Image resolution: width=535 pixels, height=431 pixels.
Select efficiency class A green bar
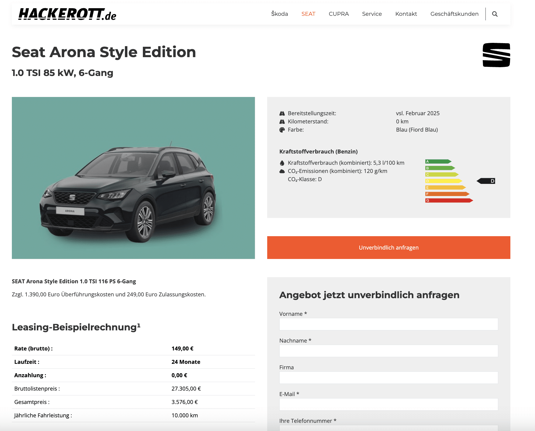click(438, 161)
